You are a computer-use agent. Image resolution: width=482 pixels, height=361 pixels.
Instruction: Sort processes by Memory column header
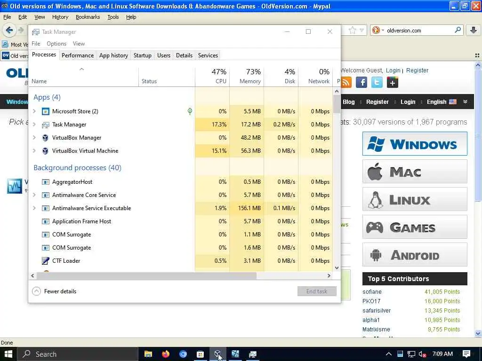coord(247,76)
